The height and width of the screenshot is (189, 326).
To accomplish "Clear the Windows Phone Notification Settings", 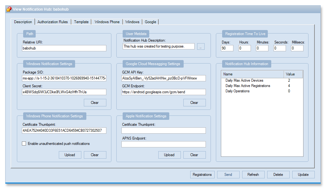I will point(95,155).
